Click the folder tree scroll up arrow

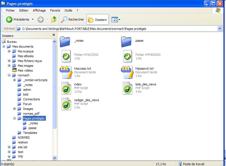pos(55,42)
